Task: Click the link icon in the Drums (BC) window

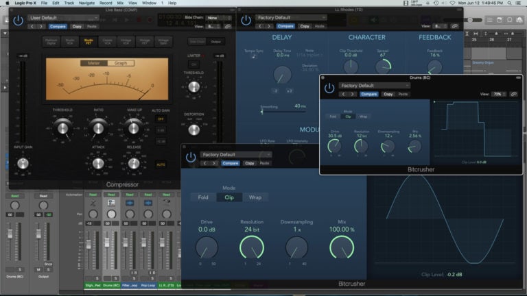Action: coord(513,95)
